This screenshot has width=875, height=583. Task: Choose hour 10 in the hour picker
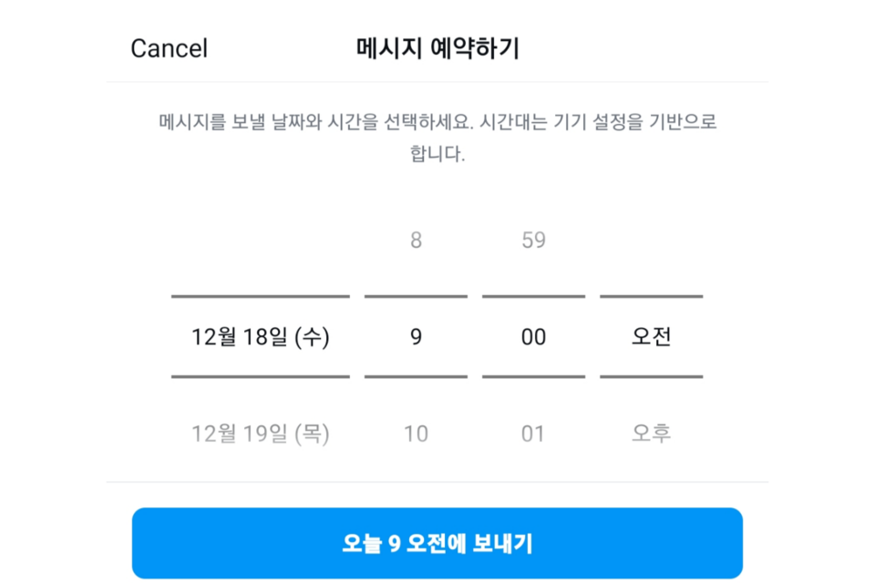[416, 434]
